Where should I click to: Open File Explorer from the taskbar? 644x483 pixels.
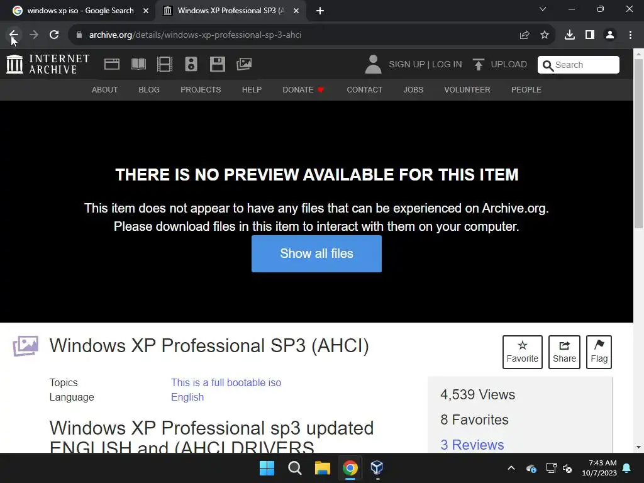pos(323,468)
